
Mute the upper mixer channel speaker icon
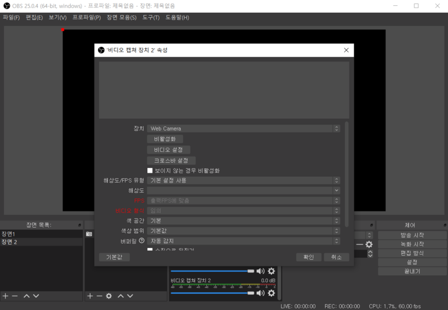(x=260, y=271)
